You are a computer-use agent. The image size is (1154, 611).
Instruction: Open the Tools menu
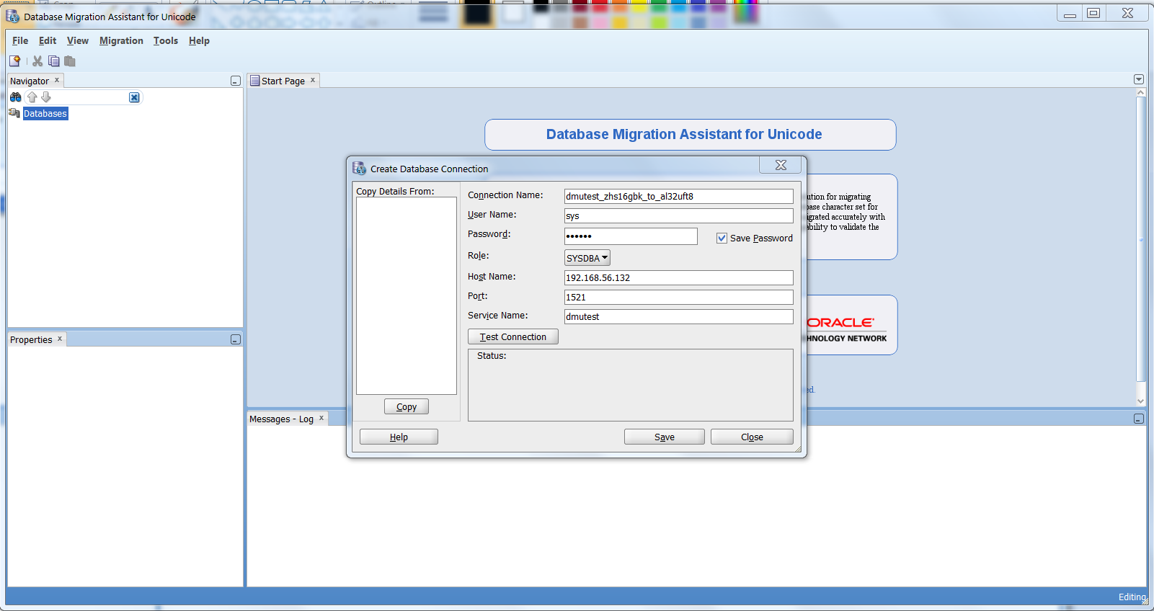coord(166,41)
